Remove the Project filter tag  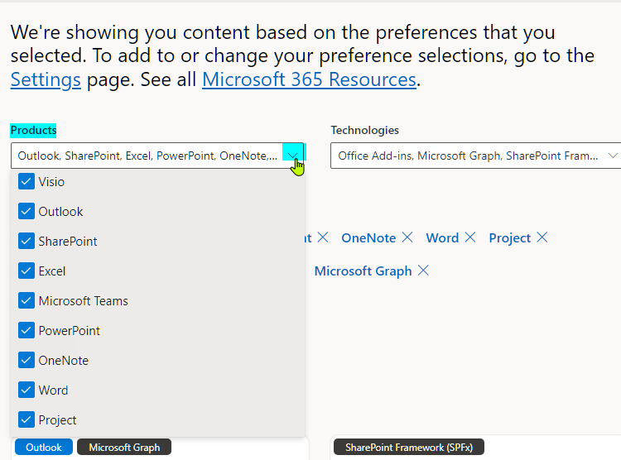click(542, 237)
